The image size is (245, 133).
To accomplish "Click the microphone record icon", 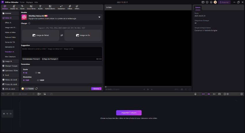I will pos(195,94).
